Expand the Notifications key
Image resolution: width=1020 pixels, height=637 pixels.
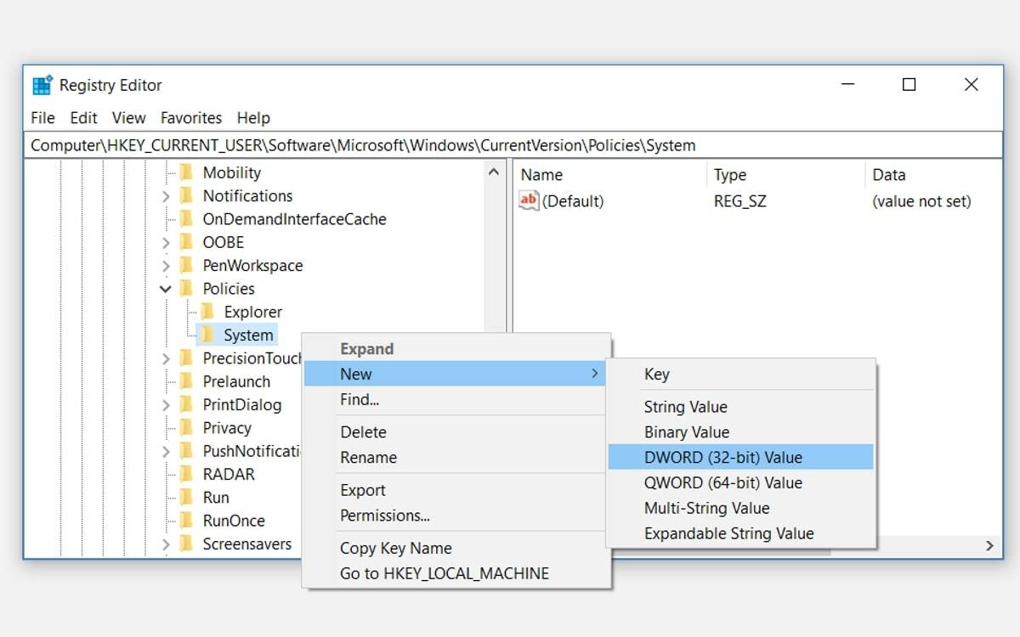click(x=166, y=195)
